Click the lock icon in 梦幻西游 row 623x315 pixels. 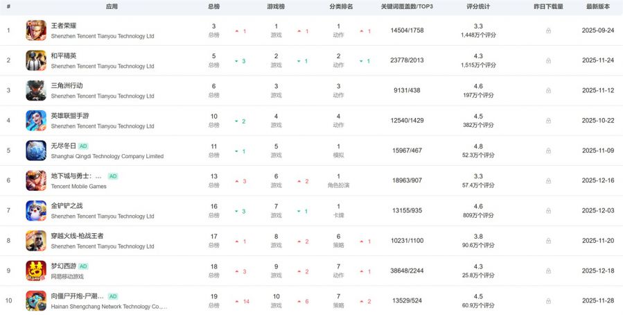tap(548, 271)
